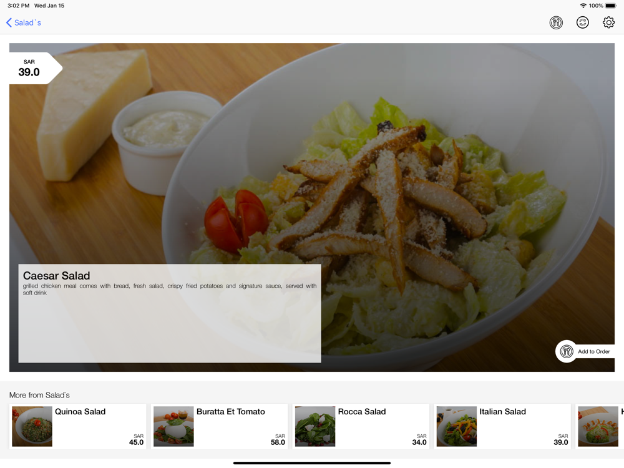This screenshot has width=624, height=468.
Task: Choose the Rocca Salad title
Action: [362, 411]
